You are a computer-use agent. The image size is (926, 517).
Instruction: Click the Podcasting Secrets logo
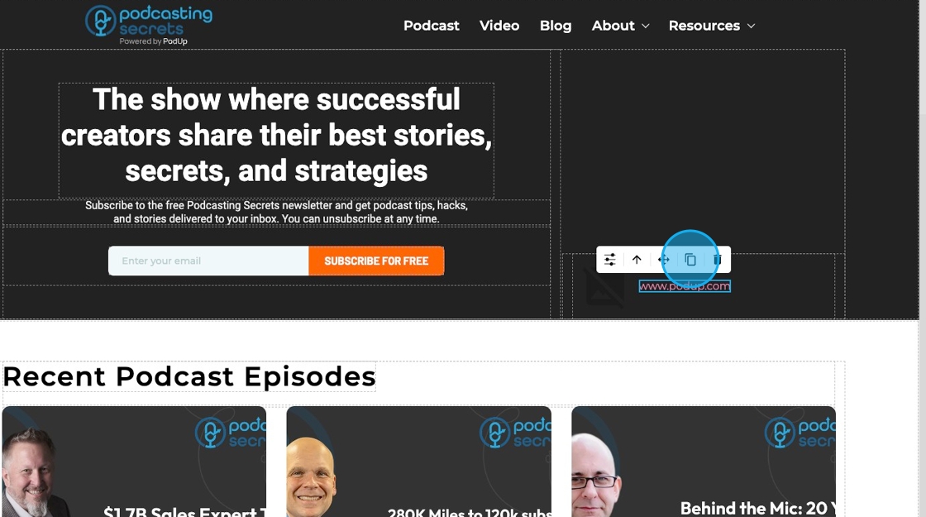pyautogui.click(x=149, y=25)
